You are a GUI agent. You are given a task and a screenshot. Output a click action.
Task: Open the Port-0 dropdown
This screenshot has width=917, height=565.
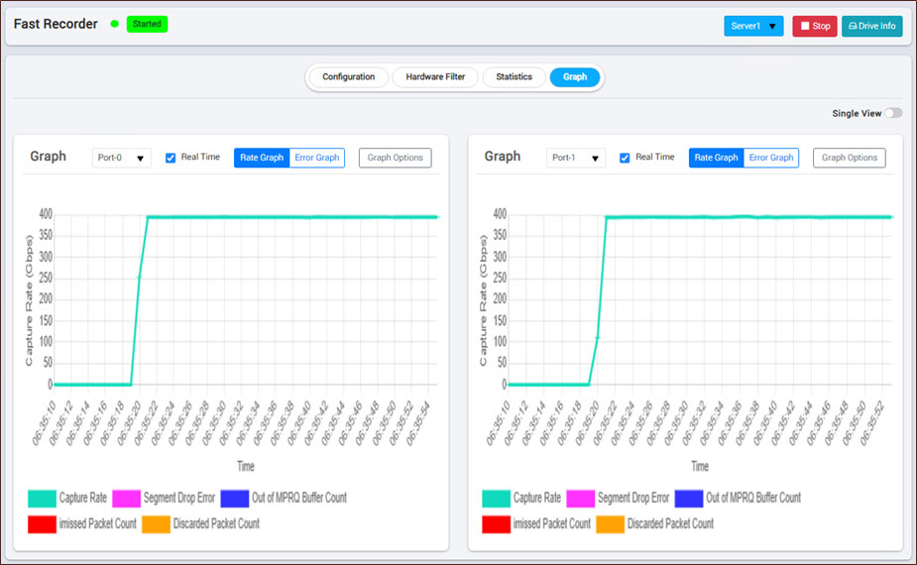pos(121,158)
